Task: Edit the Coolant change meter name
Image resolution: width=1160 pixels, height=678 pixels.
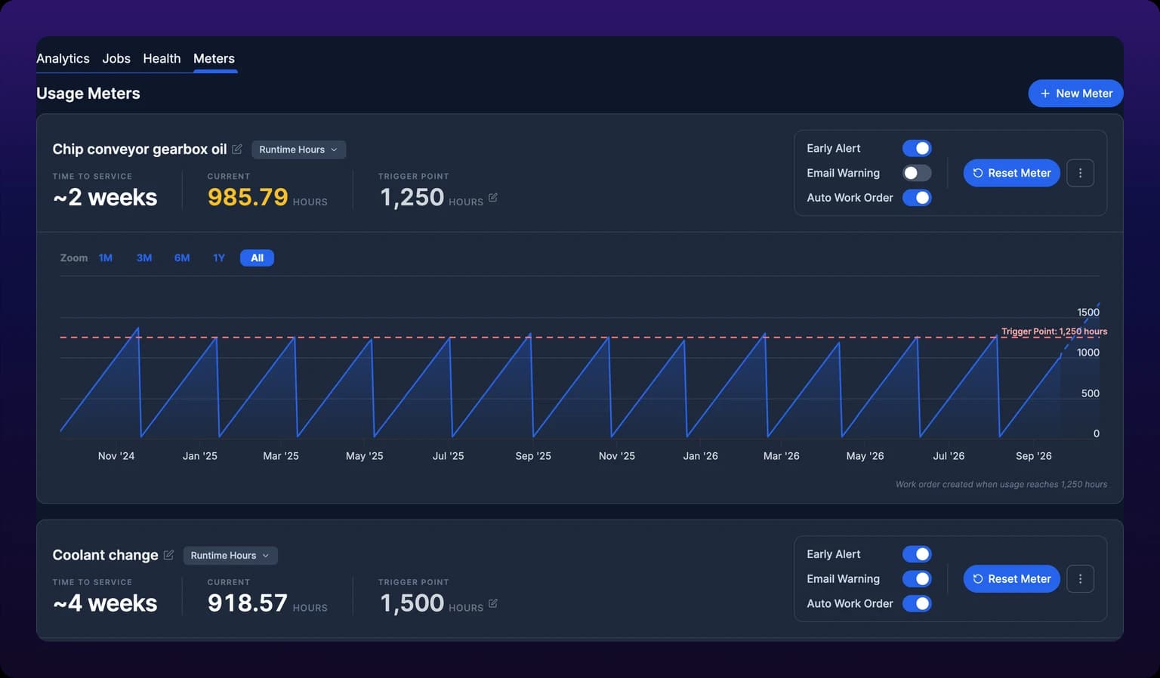Action: coord(168,555)
